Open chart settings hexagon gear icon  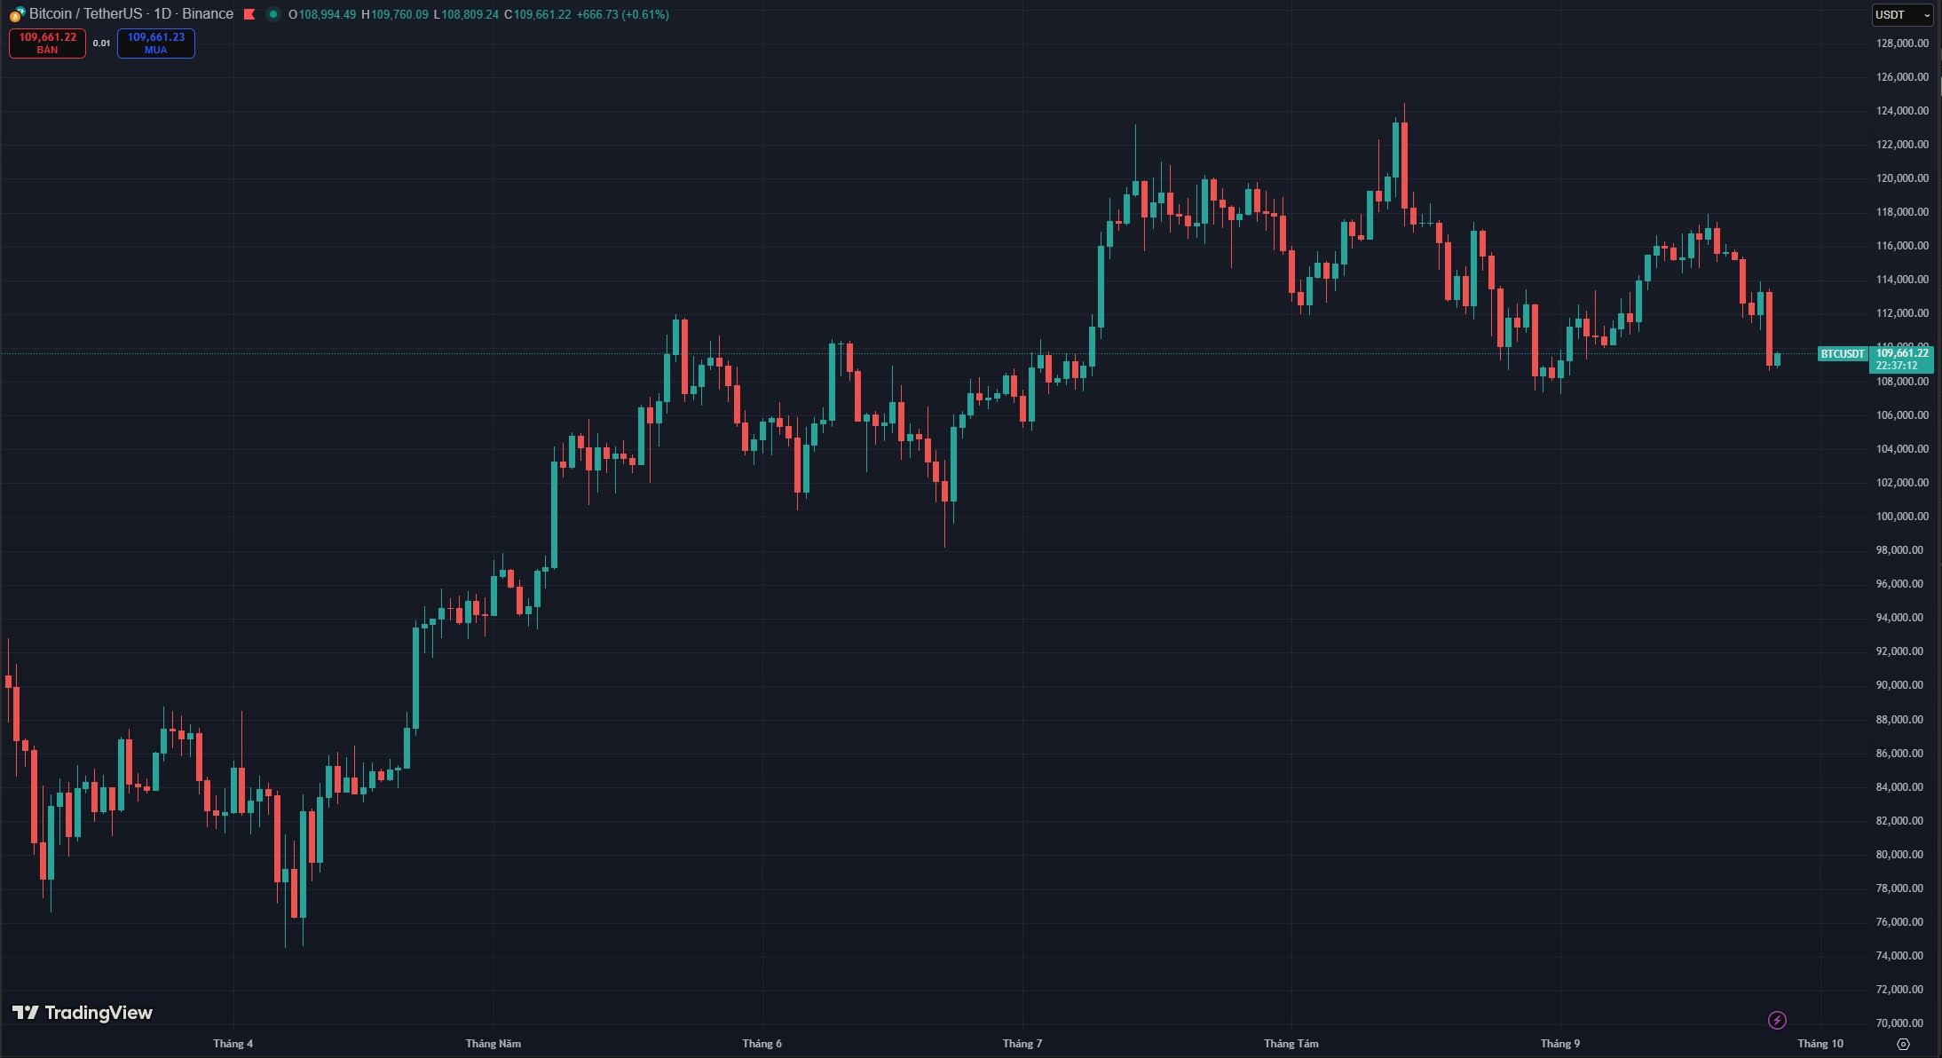point(1902,1044)
